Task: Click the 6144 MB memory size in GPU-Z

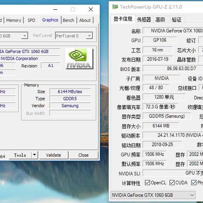Action: tap(161, 126)
